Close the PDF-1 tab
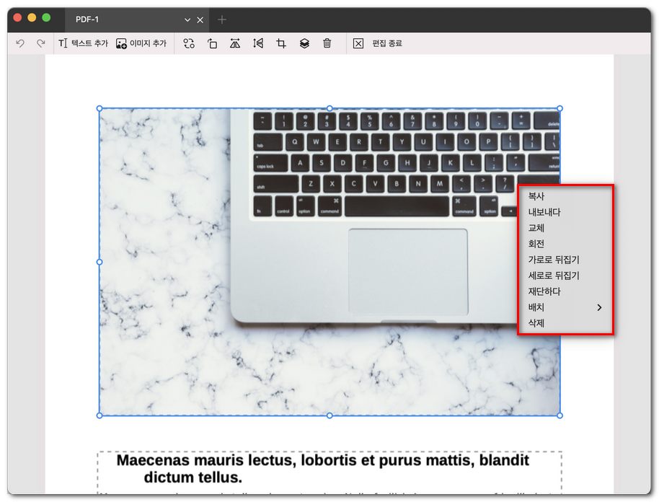 200,19
